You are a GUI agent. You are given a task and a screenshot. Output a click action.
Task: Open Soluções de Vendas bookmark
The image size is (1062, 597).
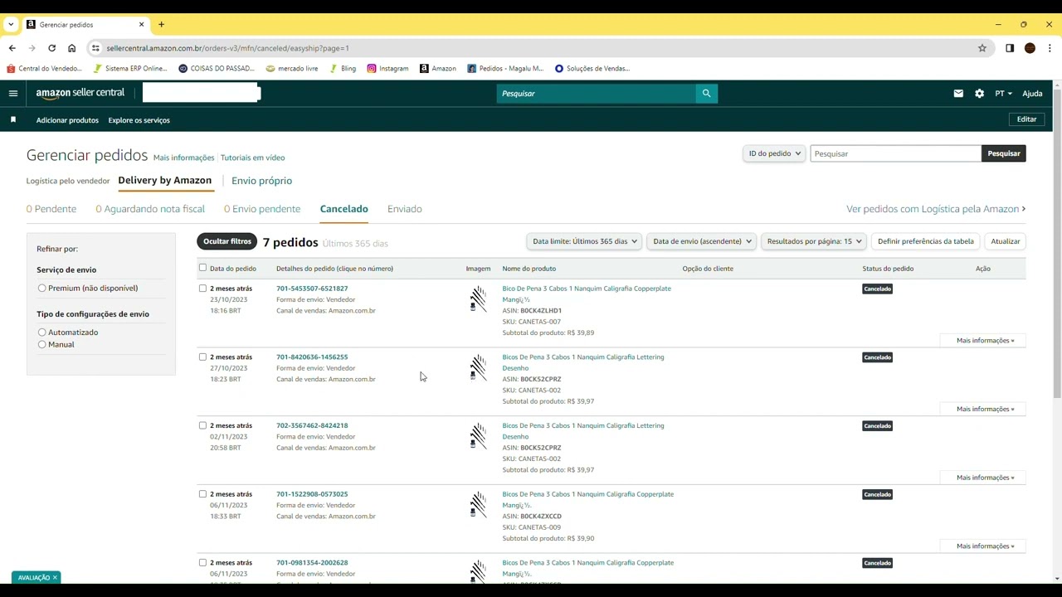tap(592, 68)
